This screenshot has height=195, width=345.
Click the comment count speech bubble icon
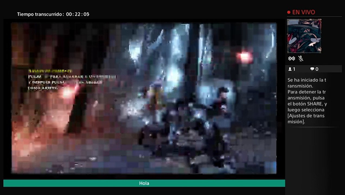tap(312, 69)
